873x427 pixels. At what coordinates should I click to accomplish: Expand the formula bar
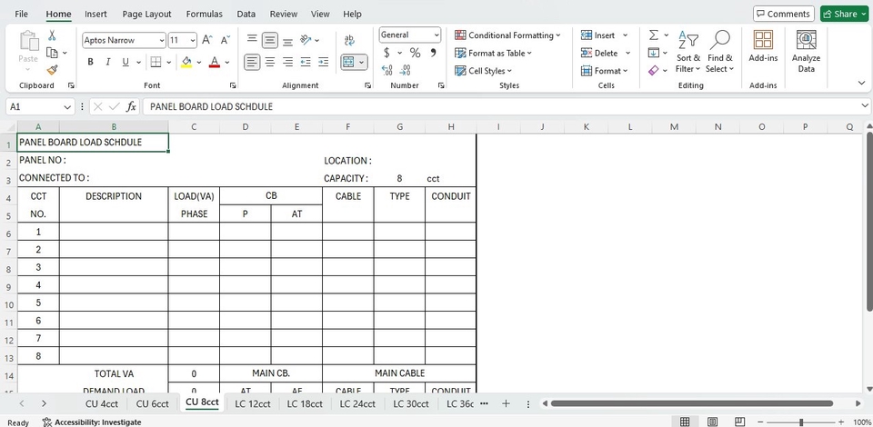tap(865, 105)
